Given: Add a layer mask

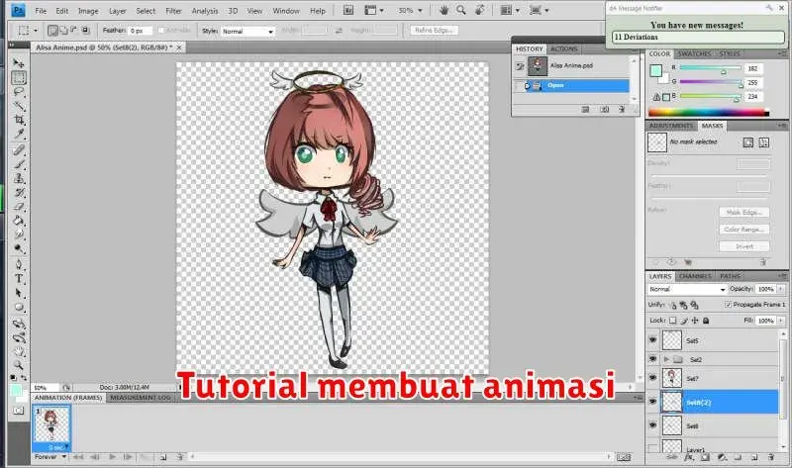Looking at the screenshot, I should 705,457.
